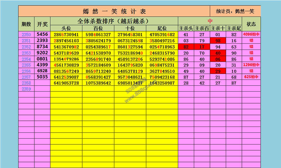Select the 统计员：嫣然一笑 cell

tap(235, 11)
